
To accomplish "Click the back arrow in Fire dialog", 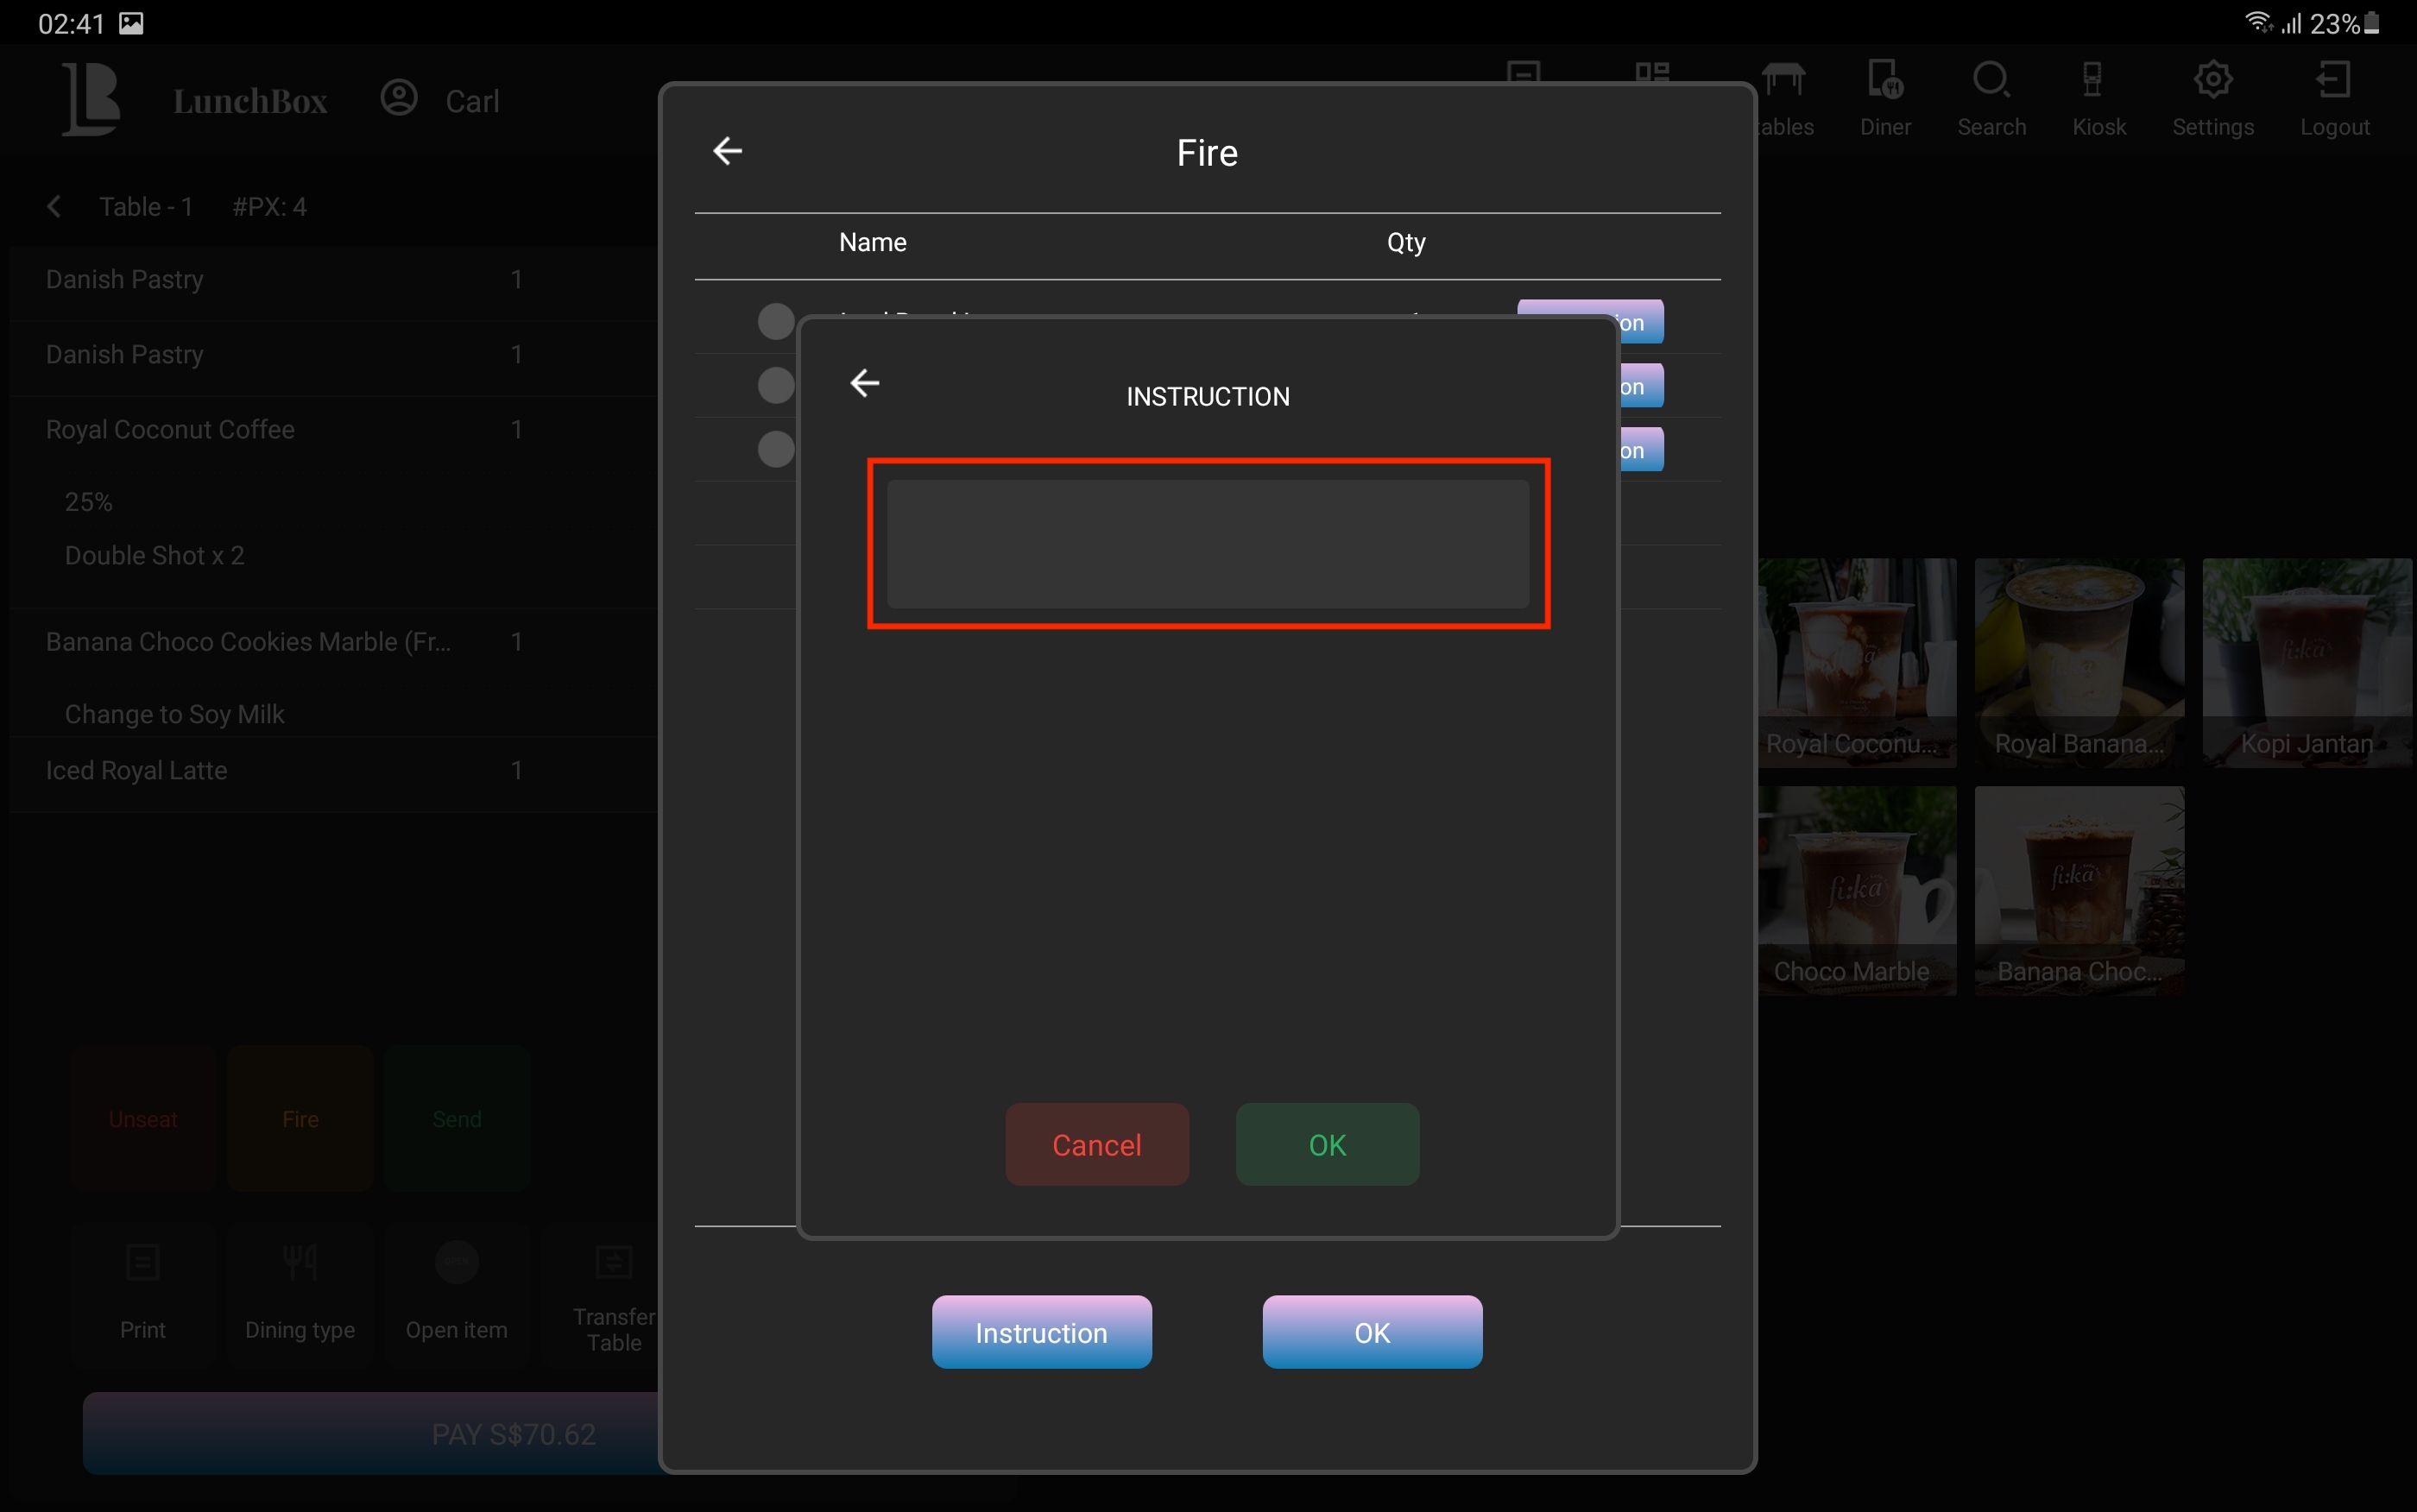I will tap(727, 151).
